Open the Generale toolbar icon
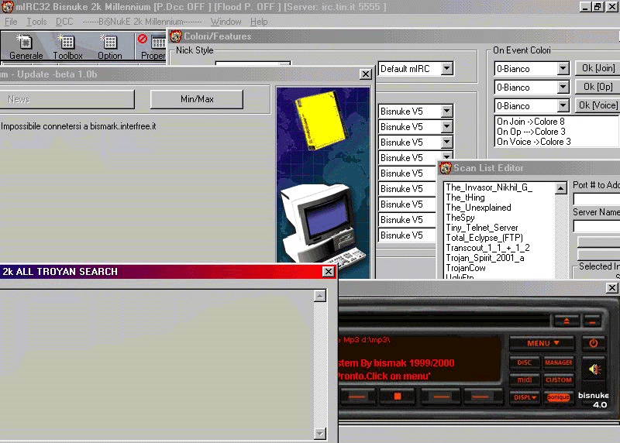 [26, 47]
